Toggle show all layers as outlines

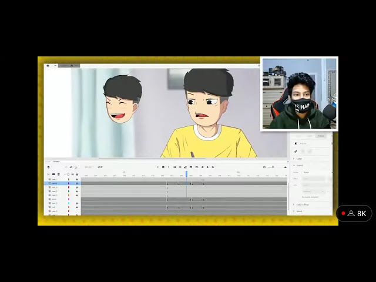click(x=68, y=174)
